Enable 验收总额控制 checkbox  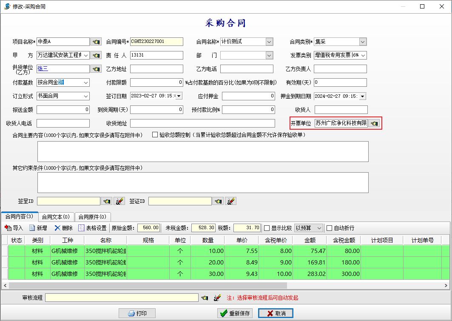pos(155,135)
